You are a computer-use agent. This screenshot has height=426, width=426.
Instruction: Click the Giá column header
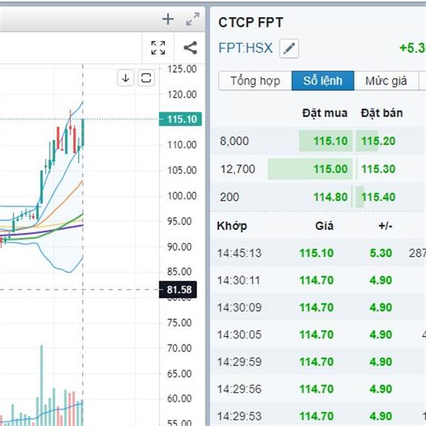324,226
